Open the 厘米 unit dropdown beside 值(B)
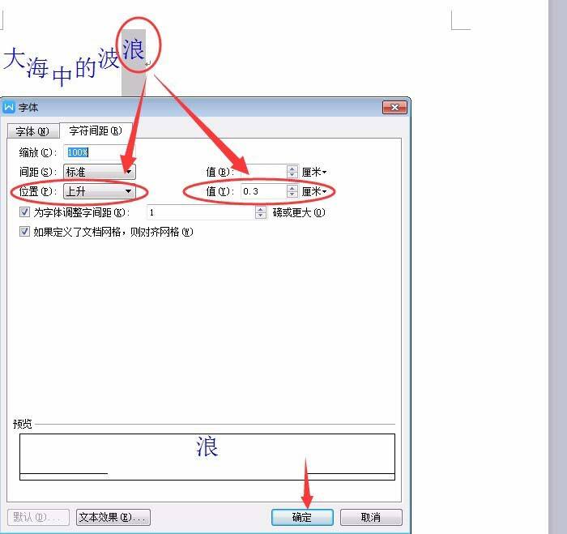Viewport: 567px width, 534px height. (314, 172)
